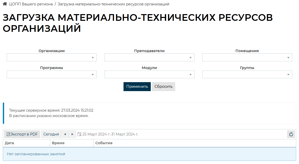Open the Преподаватели dropdown list
299x164 pixels.
(x=149, y=57)
